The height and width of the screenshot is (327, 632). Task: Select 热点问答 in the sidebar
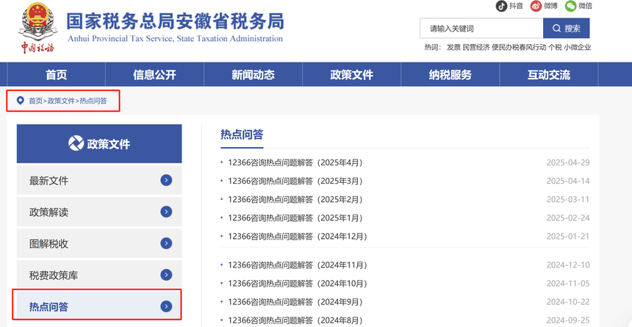click(x=99, y=306)
